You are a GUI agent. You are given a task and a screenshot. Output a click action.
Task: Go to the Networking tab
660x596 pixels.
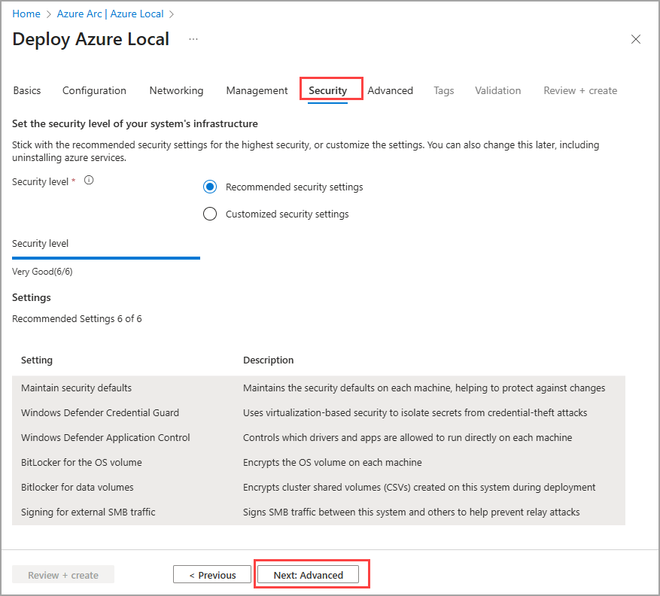point(176,90)
